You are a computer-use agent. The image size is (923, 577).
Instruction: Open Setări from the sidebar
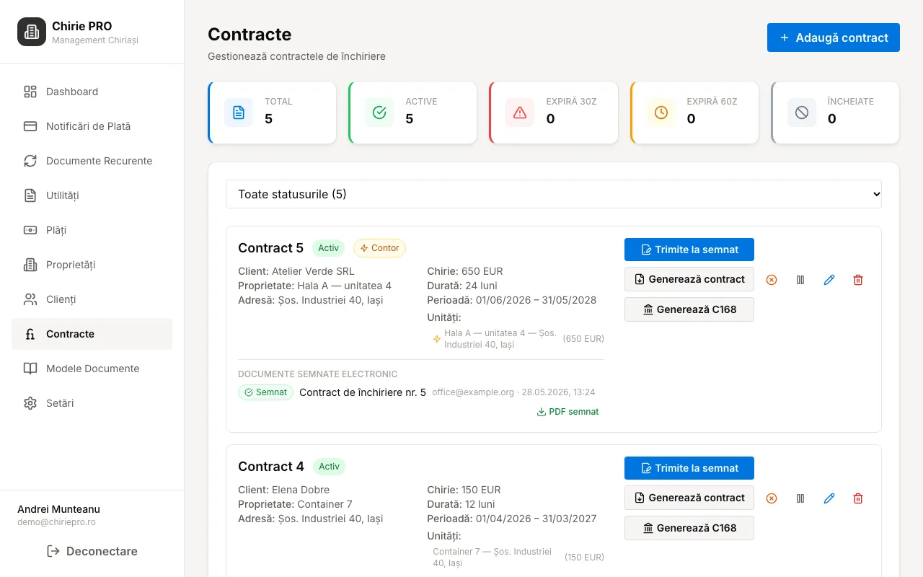pyautogui.click(x=92, y=403)
